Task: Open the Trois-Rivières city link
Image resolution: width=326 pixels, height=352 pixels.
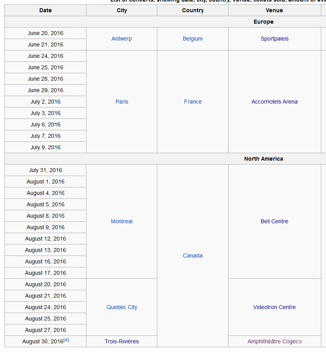Action: (122, 341)
